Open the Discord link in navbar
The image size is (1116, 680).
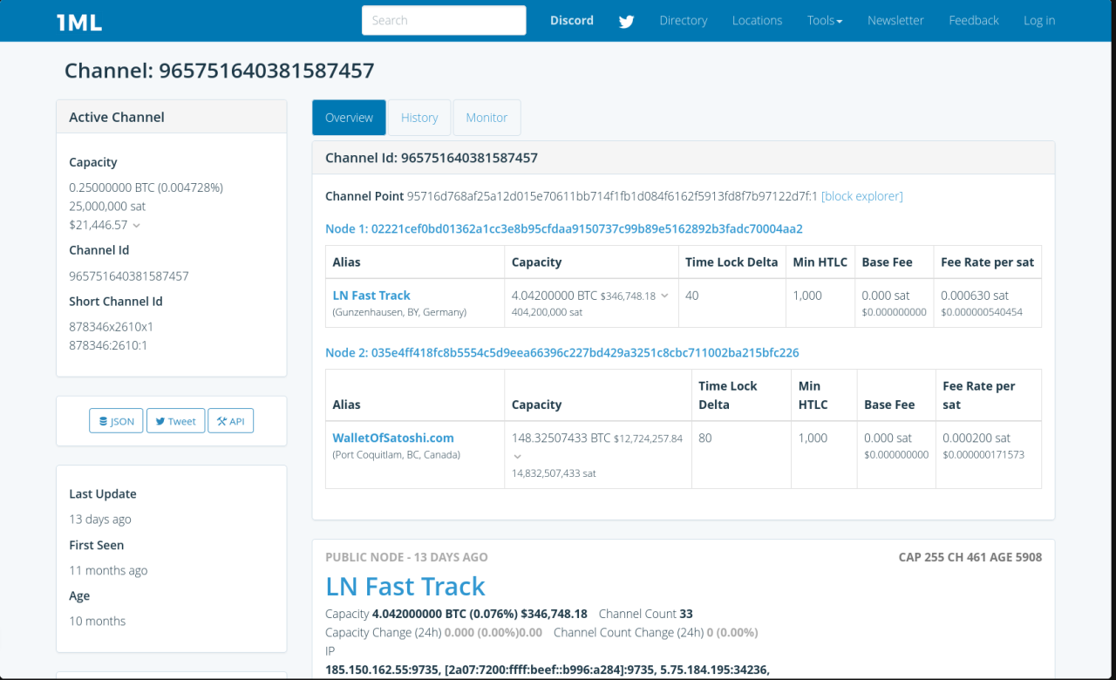click(x=571, y=20)
